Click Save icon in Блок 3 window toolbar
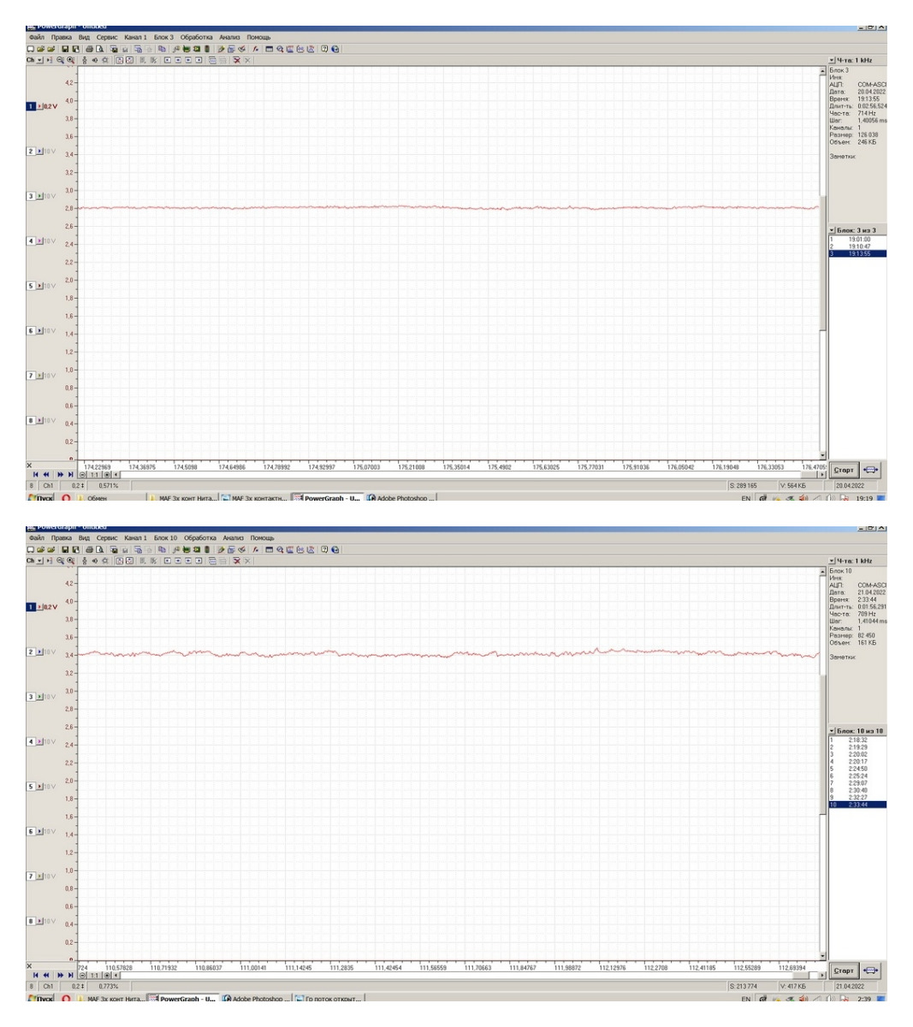This screenshot has width=913, height=1027. click(65, 49)
